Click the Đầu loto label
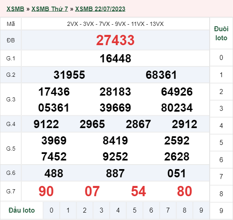 22,210
